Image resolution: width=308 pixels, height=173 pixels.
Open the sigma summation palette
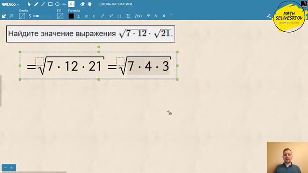(x=128, y=16)
